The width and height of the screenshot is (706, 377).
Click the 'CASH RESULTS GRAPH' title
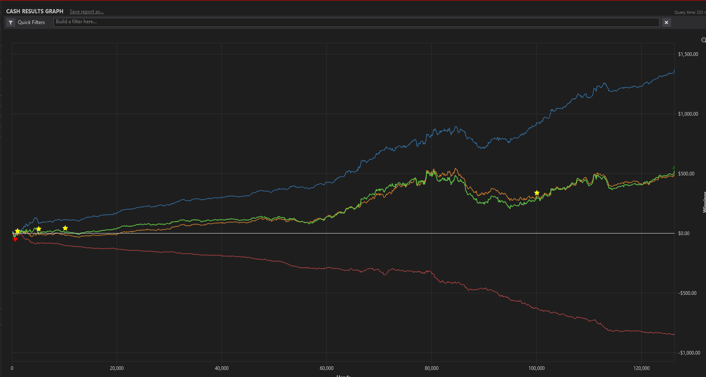(35, 11)
